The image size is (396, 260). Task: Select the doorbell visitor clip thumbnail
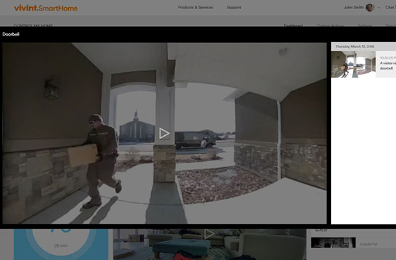tap(353, 64)
